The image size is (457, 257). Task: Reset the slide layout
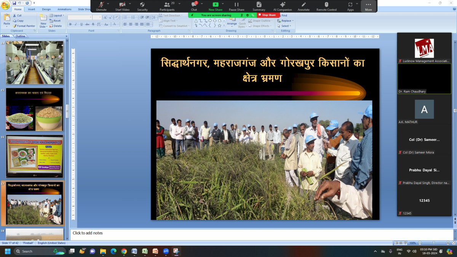pyautogui.click(x=55, y=21)
